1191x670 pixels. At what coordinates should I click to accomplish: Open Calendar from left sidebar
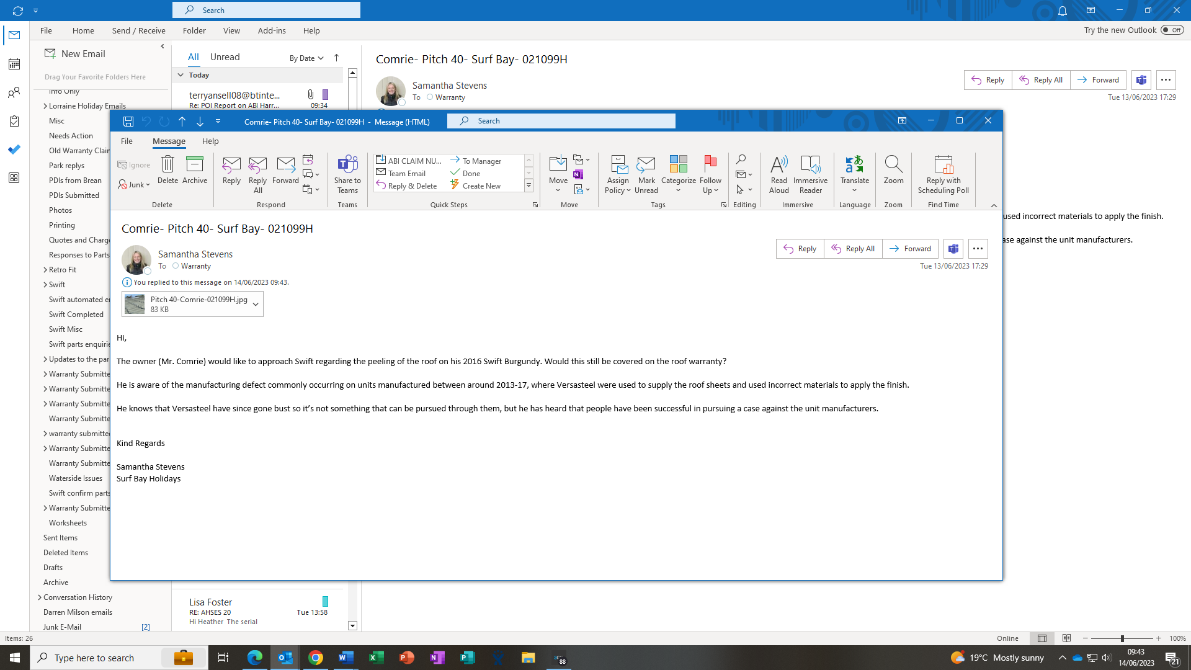[14, 64]
